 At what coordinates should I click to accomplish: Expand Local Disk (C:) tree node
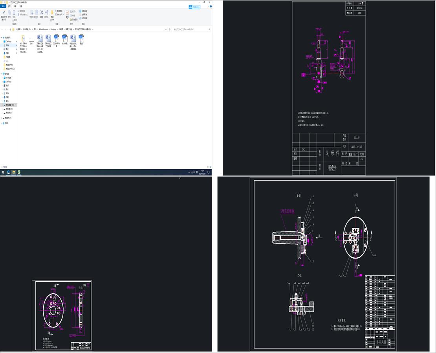click(x=2, y=105)
